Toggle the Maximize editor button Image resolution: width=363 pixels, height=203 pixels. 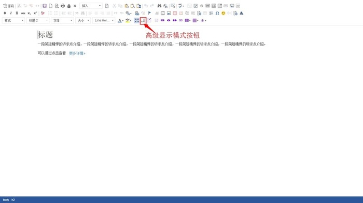coord(136,21)
